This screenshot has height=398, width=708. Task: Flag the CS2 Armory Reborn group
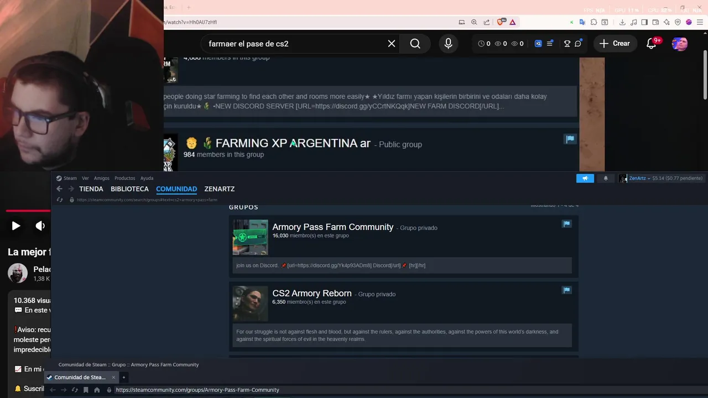click(566, 290)
